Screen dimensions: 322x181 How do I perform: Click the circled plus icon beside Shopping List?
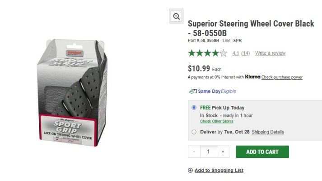point(191,170)
